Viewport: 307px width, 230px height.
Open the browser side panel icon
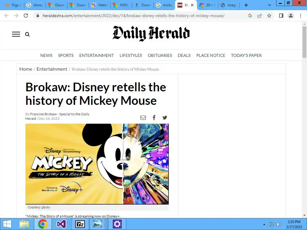point(281,16)
